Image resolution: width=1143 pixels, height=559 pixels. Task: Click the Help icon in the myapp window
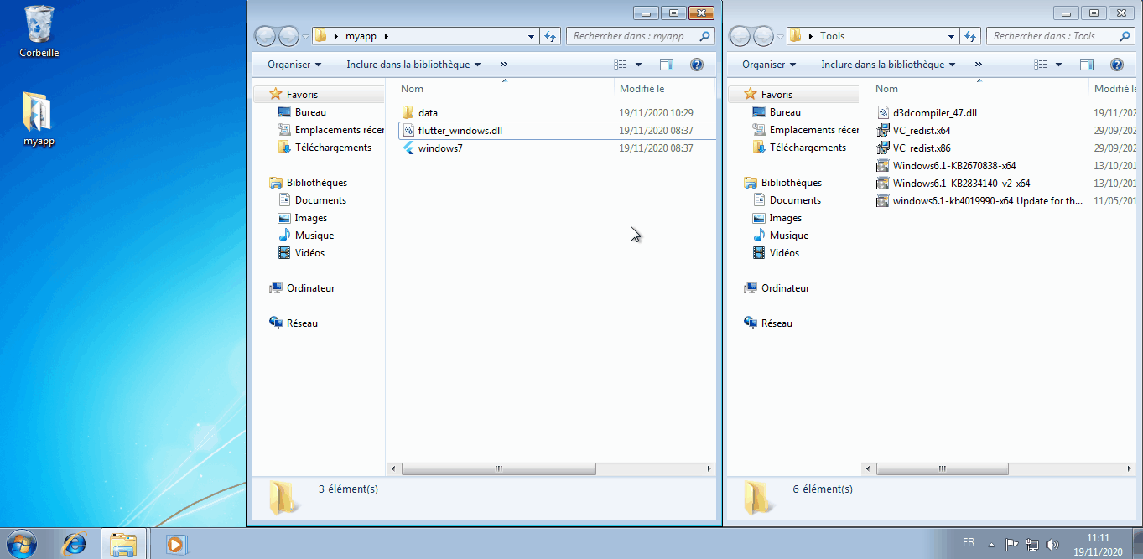pos(696,64)
